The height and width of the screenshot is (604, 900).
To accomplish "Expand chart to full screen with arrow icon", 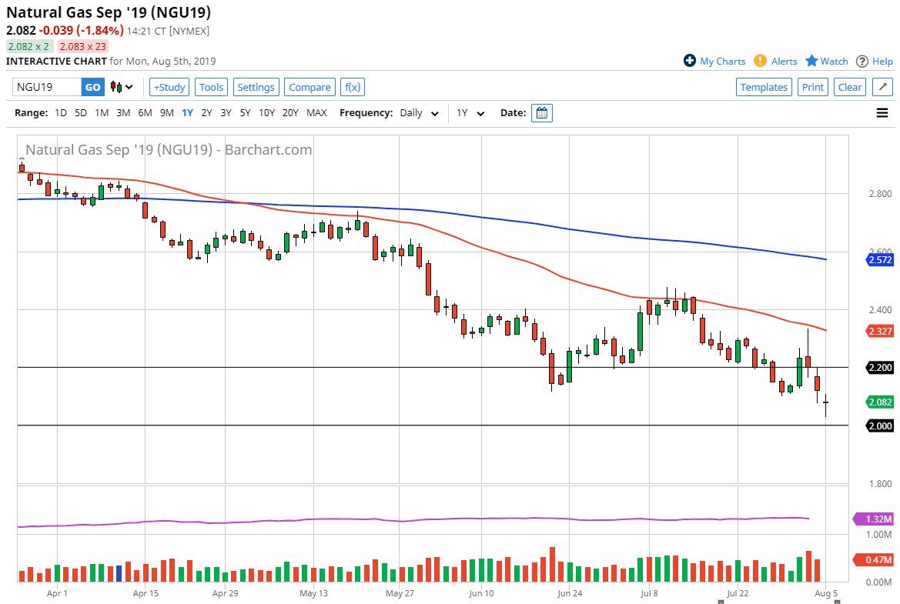I will coord(882,87).
